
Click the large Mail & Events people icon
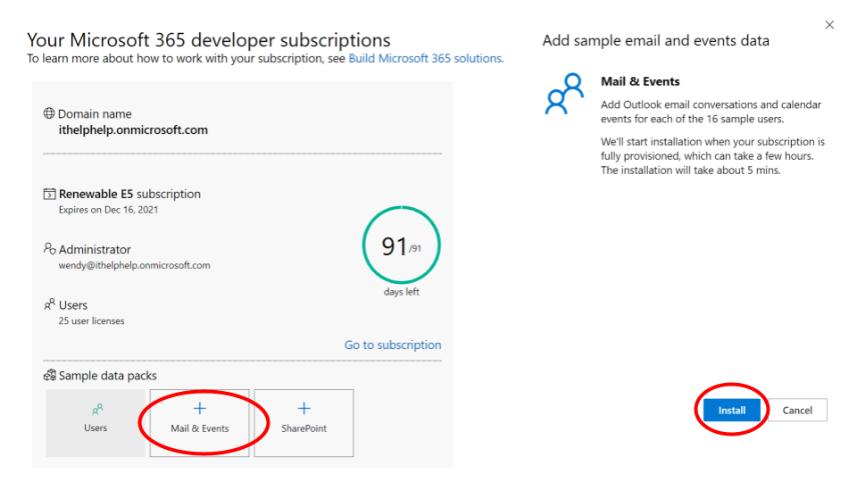point(564,94)
